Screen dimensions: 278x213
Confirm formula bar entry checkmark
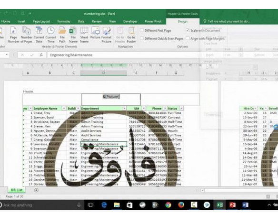click(x=32, y=55)
